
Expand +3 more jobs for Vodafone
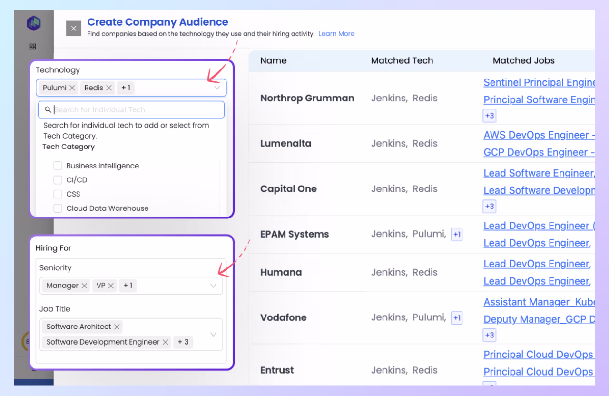point(489,335)
